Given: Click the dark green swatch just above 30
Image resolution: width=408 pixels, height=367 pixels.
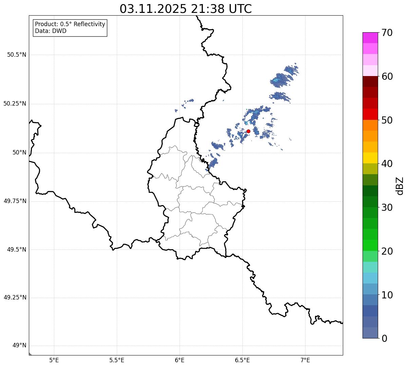Looking at the screenshot, I should pos(370,202).
